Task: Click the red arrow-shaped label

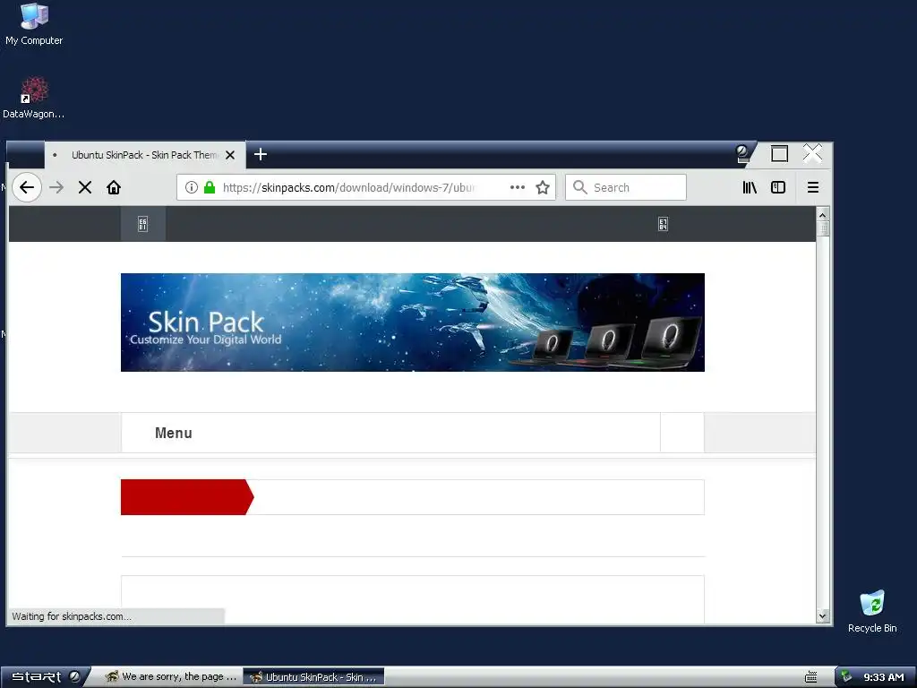Action: (187, 497)
